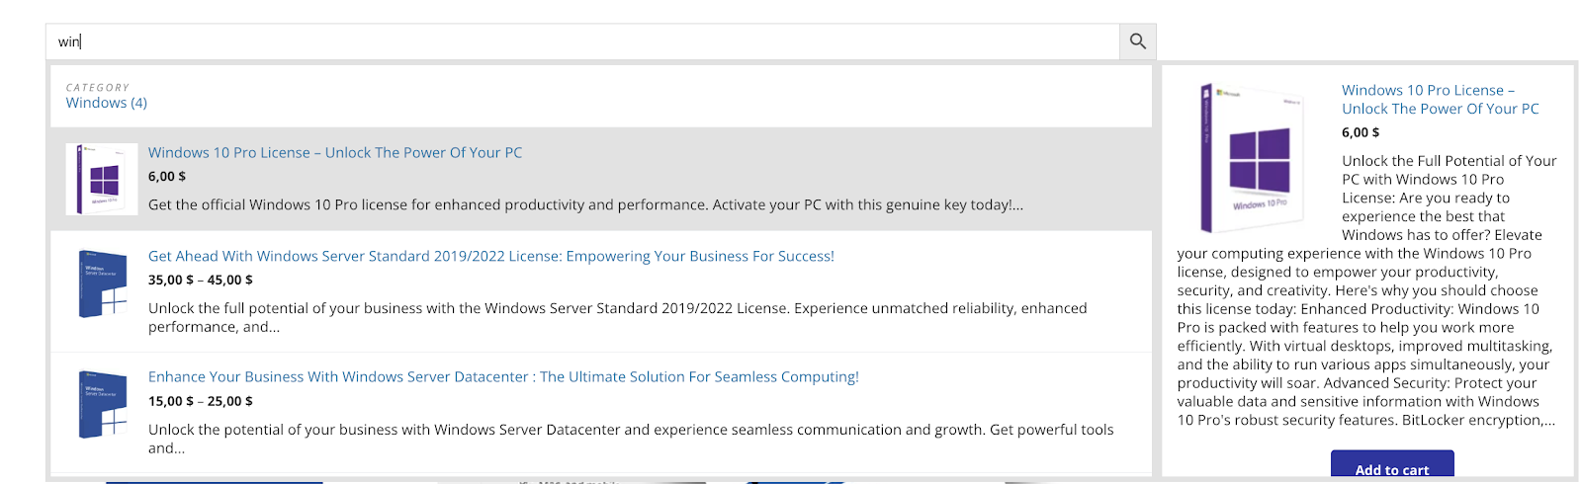The width and height of the screenshot is (1582, 484).
Task: Click the magnifier search icon
Action: pos(1137,41)
